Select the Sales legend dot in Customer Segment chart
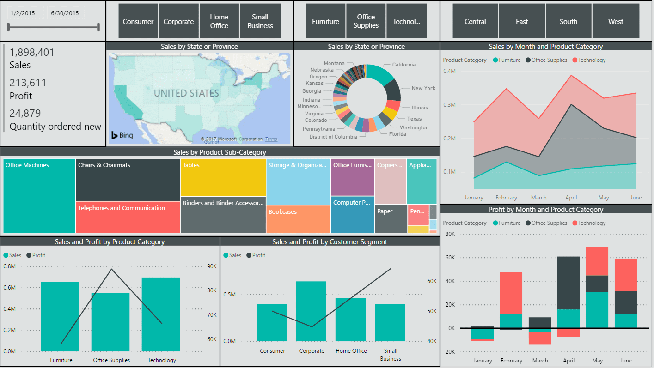The image size is (654, 368). [x=225, y=255]
